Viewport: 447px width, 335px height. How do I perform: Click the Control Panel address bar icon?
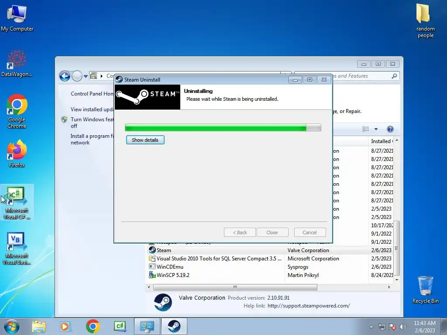tap(93, 76)
